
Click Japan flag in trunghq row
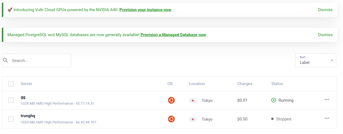pyautogui.click(x=193, y=119)
